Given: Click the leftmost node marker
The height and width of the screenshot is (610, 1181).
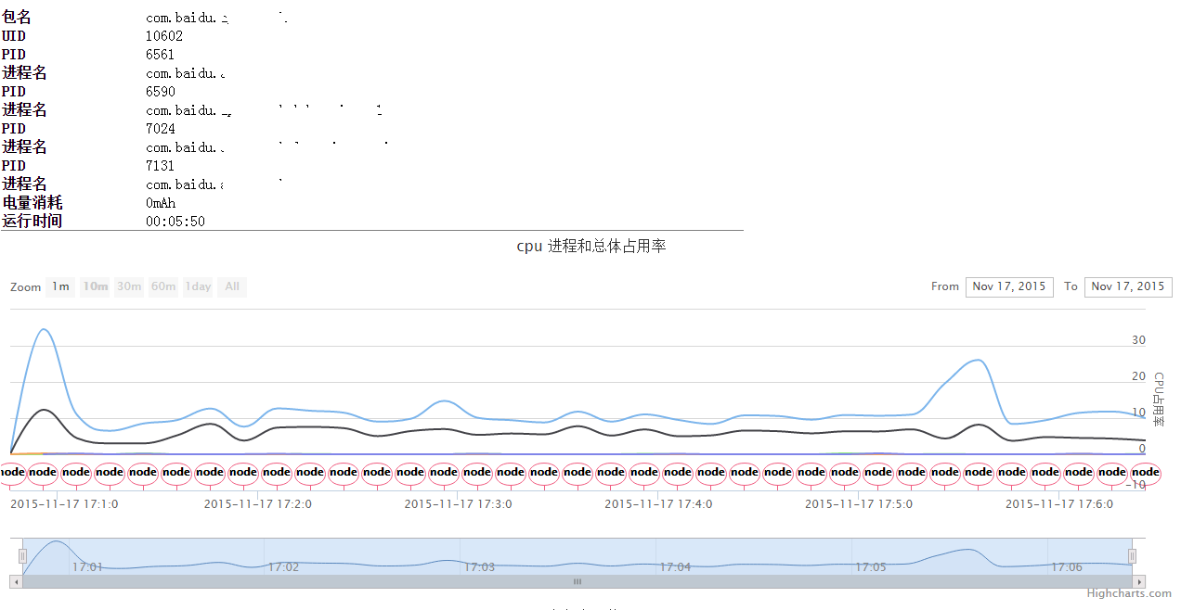Looking at the screenshot, I should pos(9,474).
